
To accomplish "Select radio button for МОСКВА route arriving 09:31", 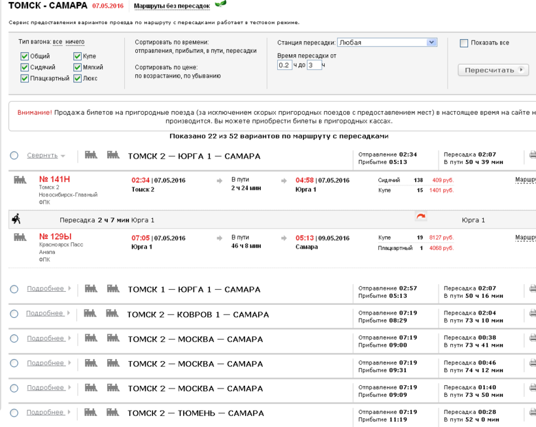I will [x=14, y=363].
